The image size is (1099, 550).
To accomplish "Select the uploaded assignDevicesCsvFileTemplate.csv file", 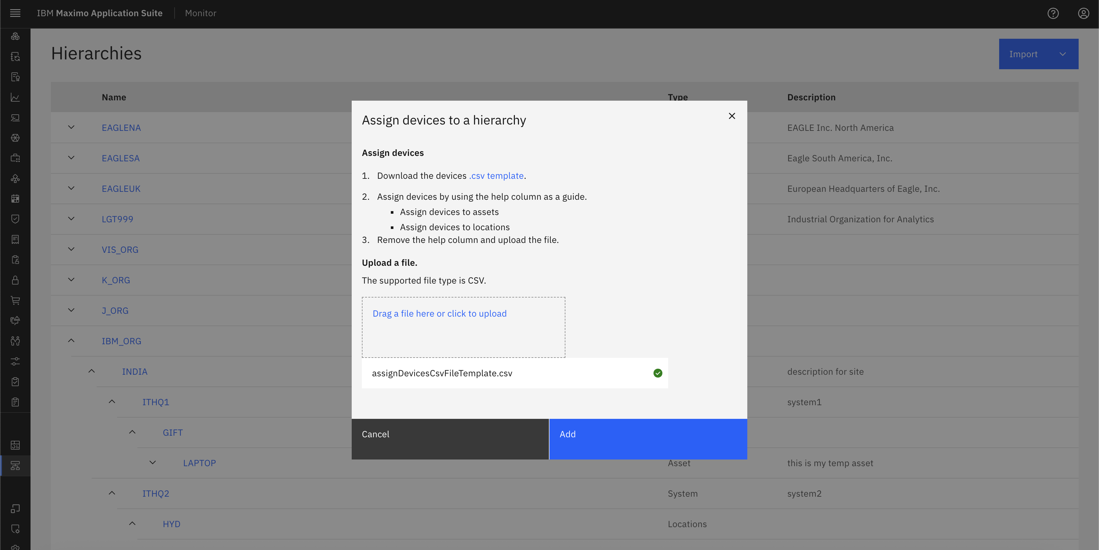I will click(515, 373).
